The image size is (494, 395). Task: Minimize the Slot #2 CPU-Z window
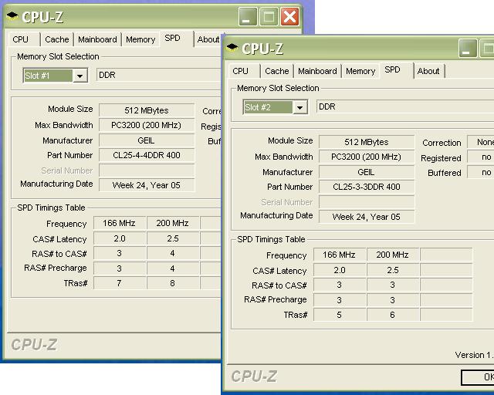(468, 48)
